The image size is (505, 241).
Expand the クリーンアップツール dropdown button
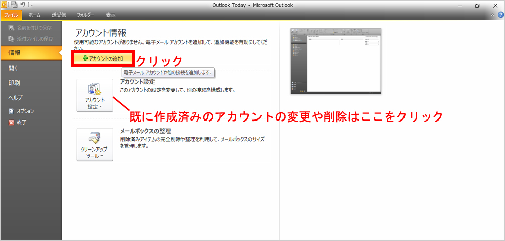[94, 144]
